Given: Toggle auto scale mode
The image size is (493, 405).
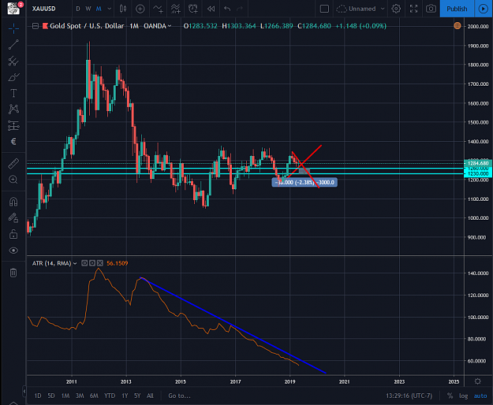Looking at the screenshot, I should click(480, 396).
